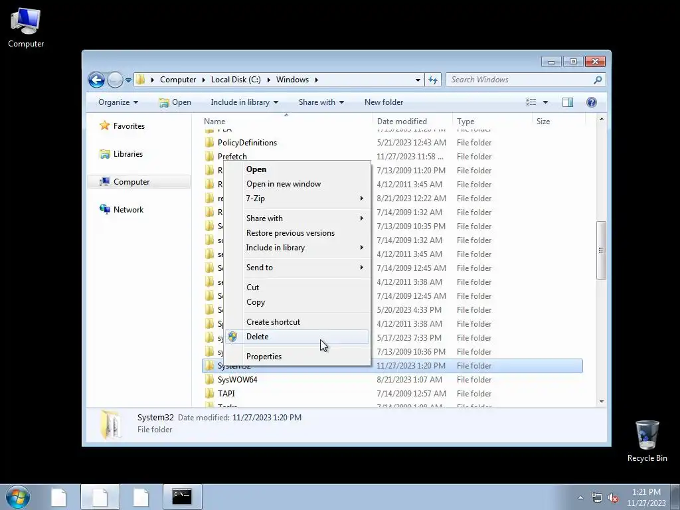Click the network tray icon
Viewport: 680px width, 510px height.
[597, 497]
